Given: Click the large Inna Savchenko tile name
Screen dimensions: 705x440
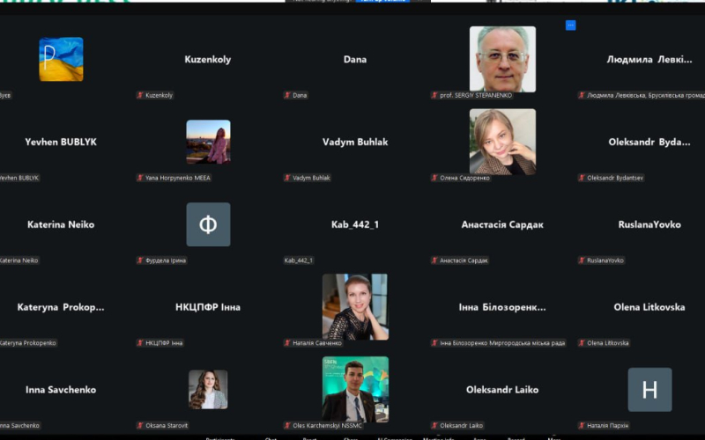Looking at the screenshot, I should (x=61, y=390).
